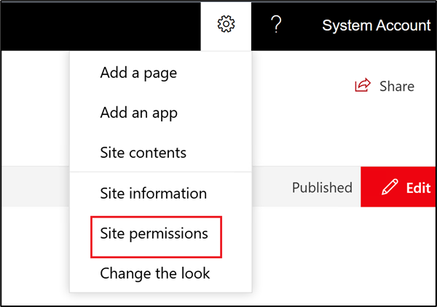Select Add a page from settings menu
Viewport: 437px width, 307px height.
[138, 73]
